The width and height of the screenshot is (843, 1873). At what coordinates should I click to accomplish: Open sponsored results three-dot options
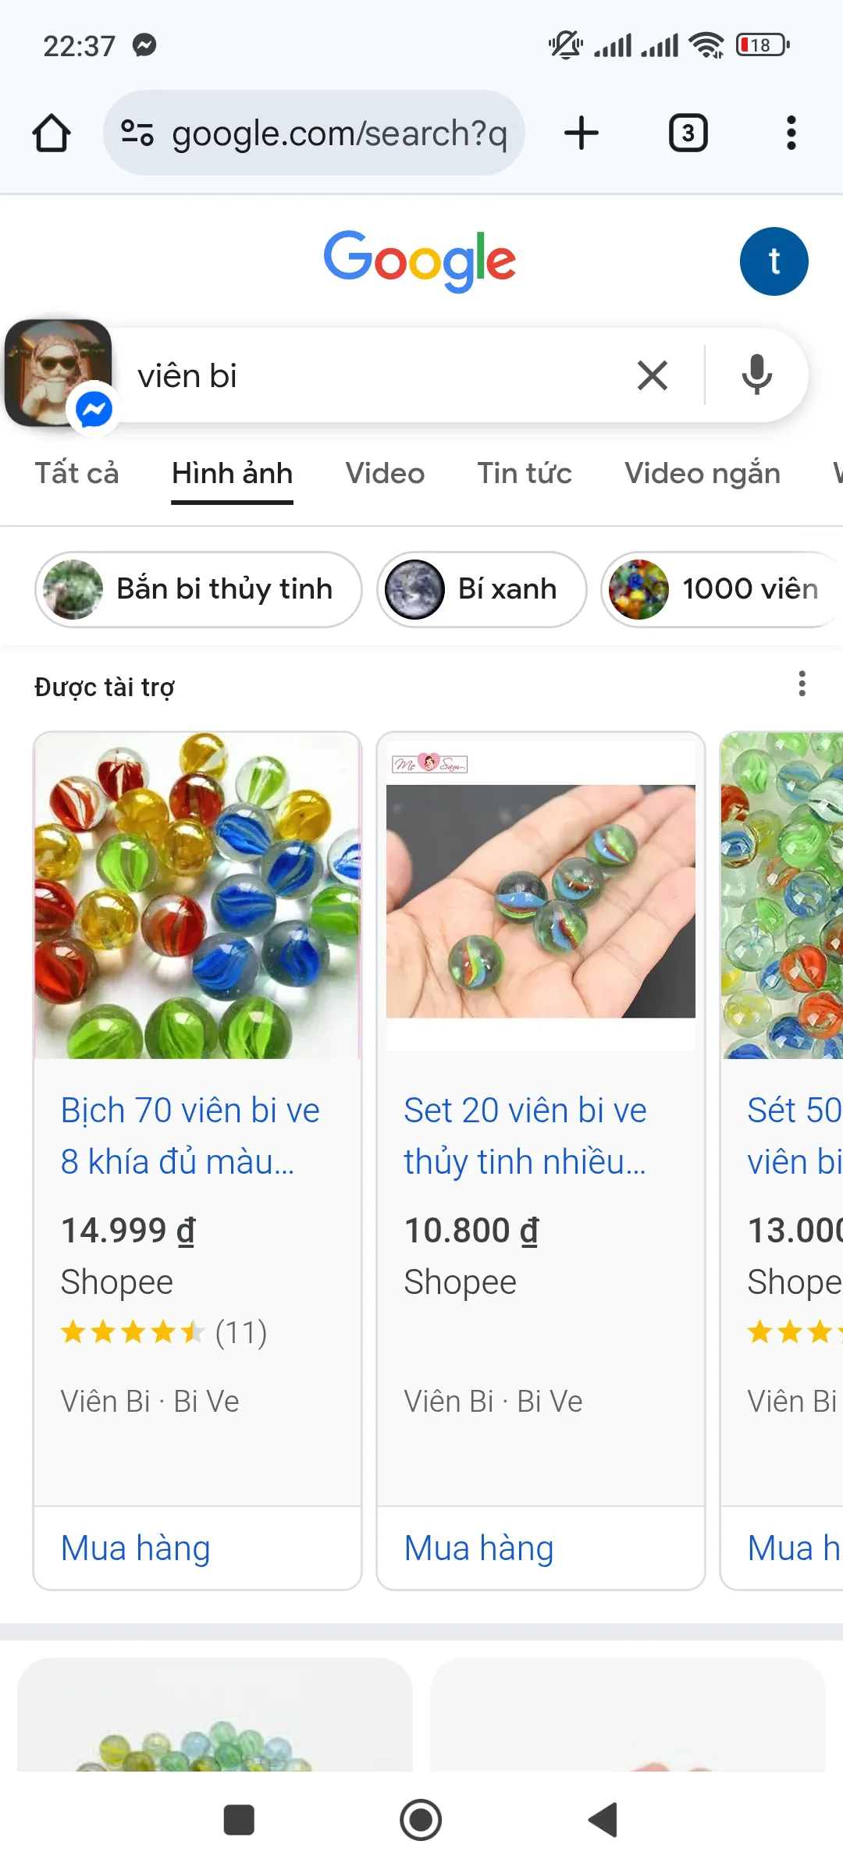[x=802, y=684]
